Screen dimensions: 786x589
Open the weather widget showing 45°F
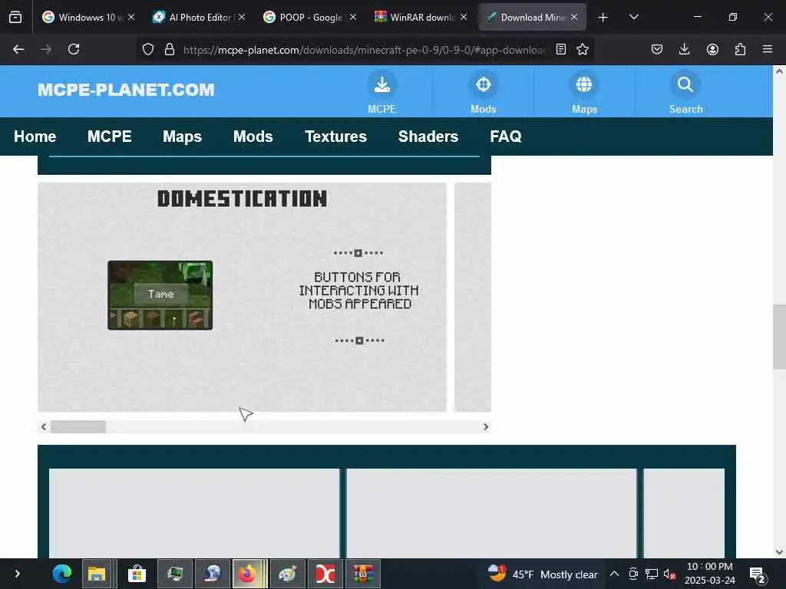tap(543, 574)
